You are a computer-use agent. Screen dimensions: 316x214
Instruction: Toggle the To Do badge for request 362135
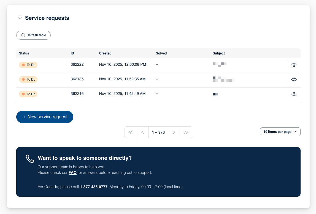tap(28, 79)
